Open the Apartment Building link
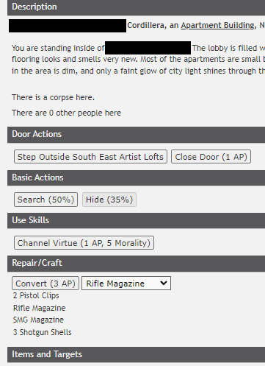The height and width of the screenshot is (366, 265). (217, 25)
